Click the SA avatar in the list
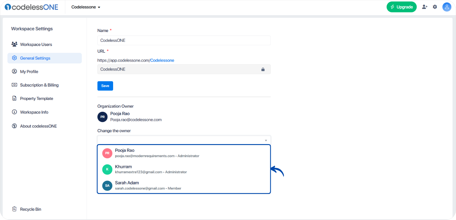The width and height of the screenshot is (456, 220). pyautogui.click(x=107, y=186)
